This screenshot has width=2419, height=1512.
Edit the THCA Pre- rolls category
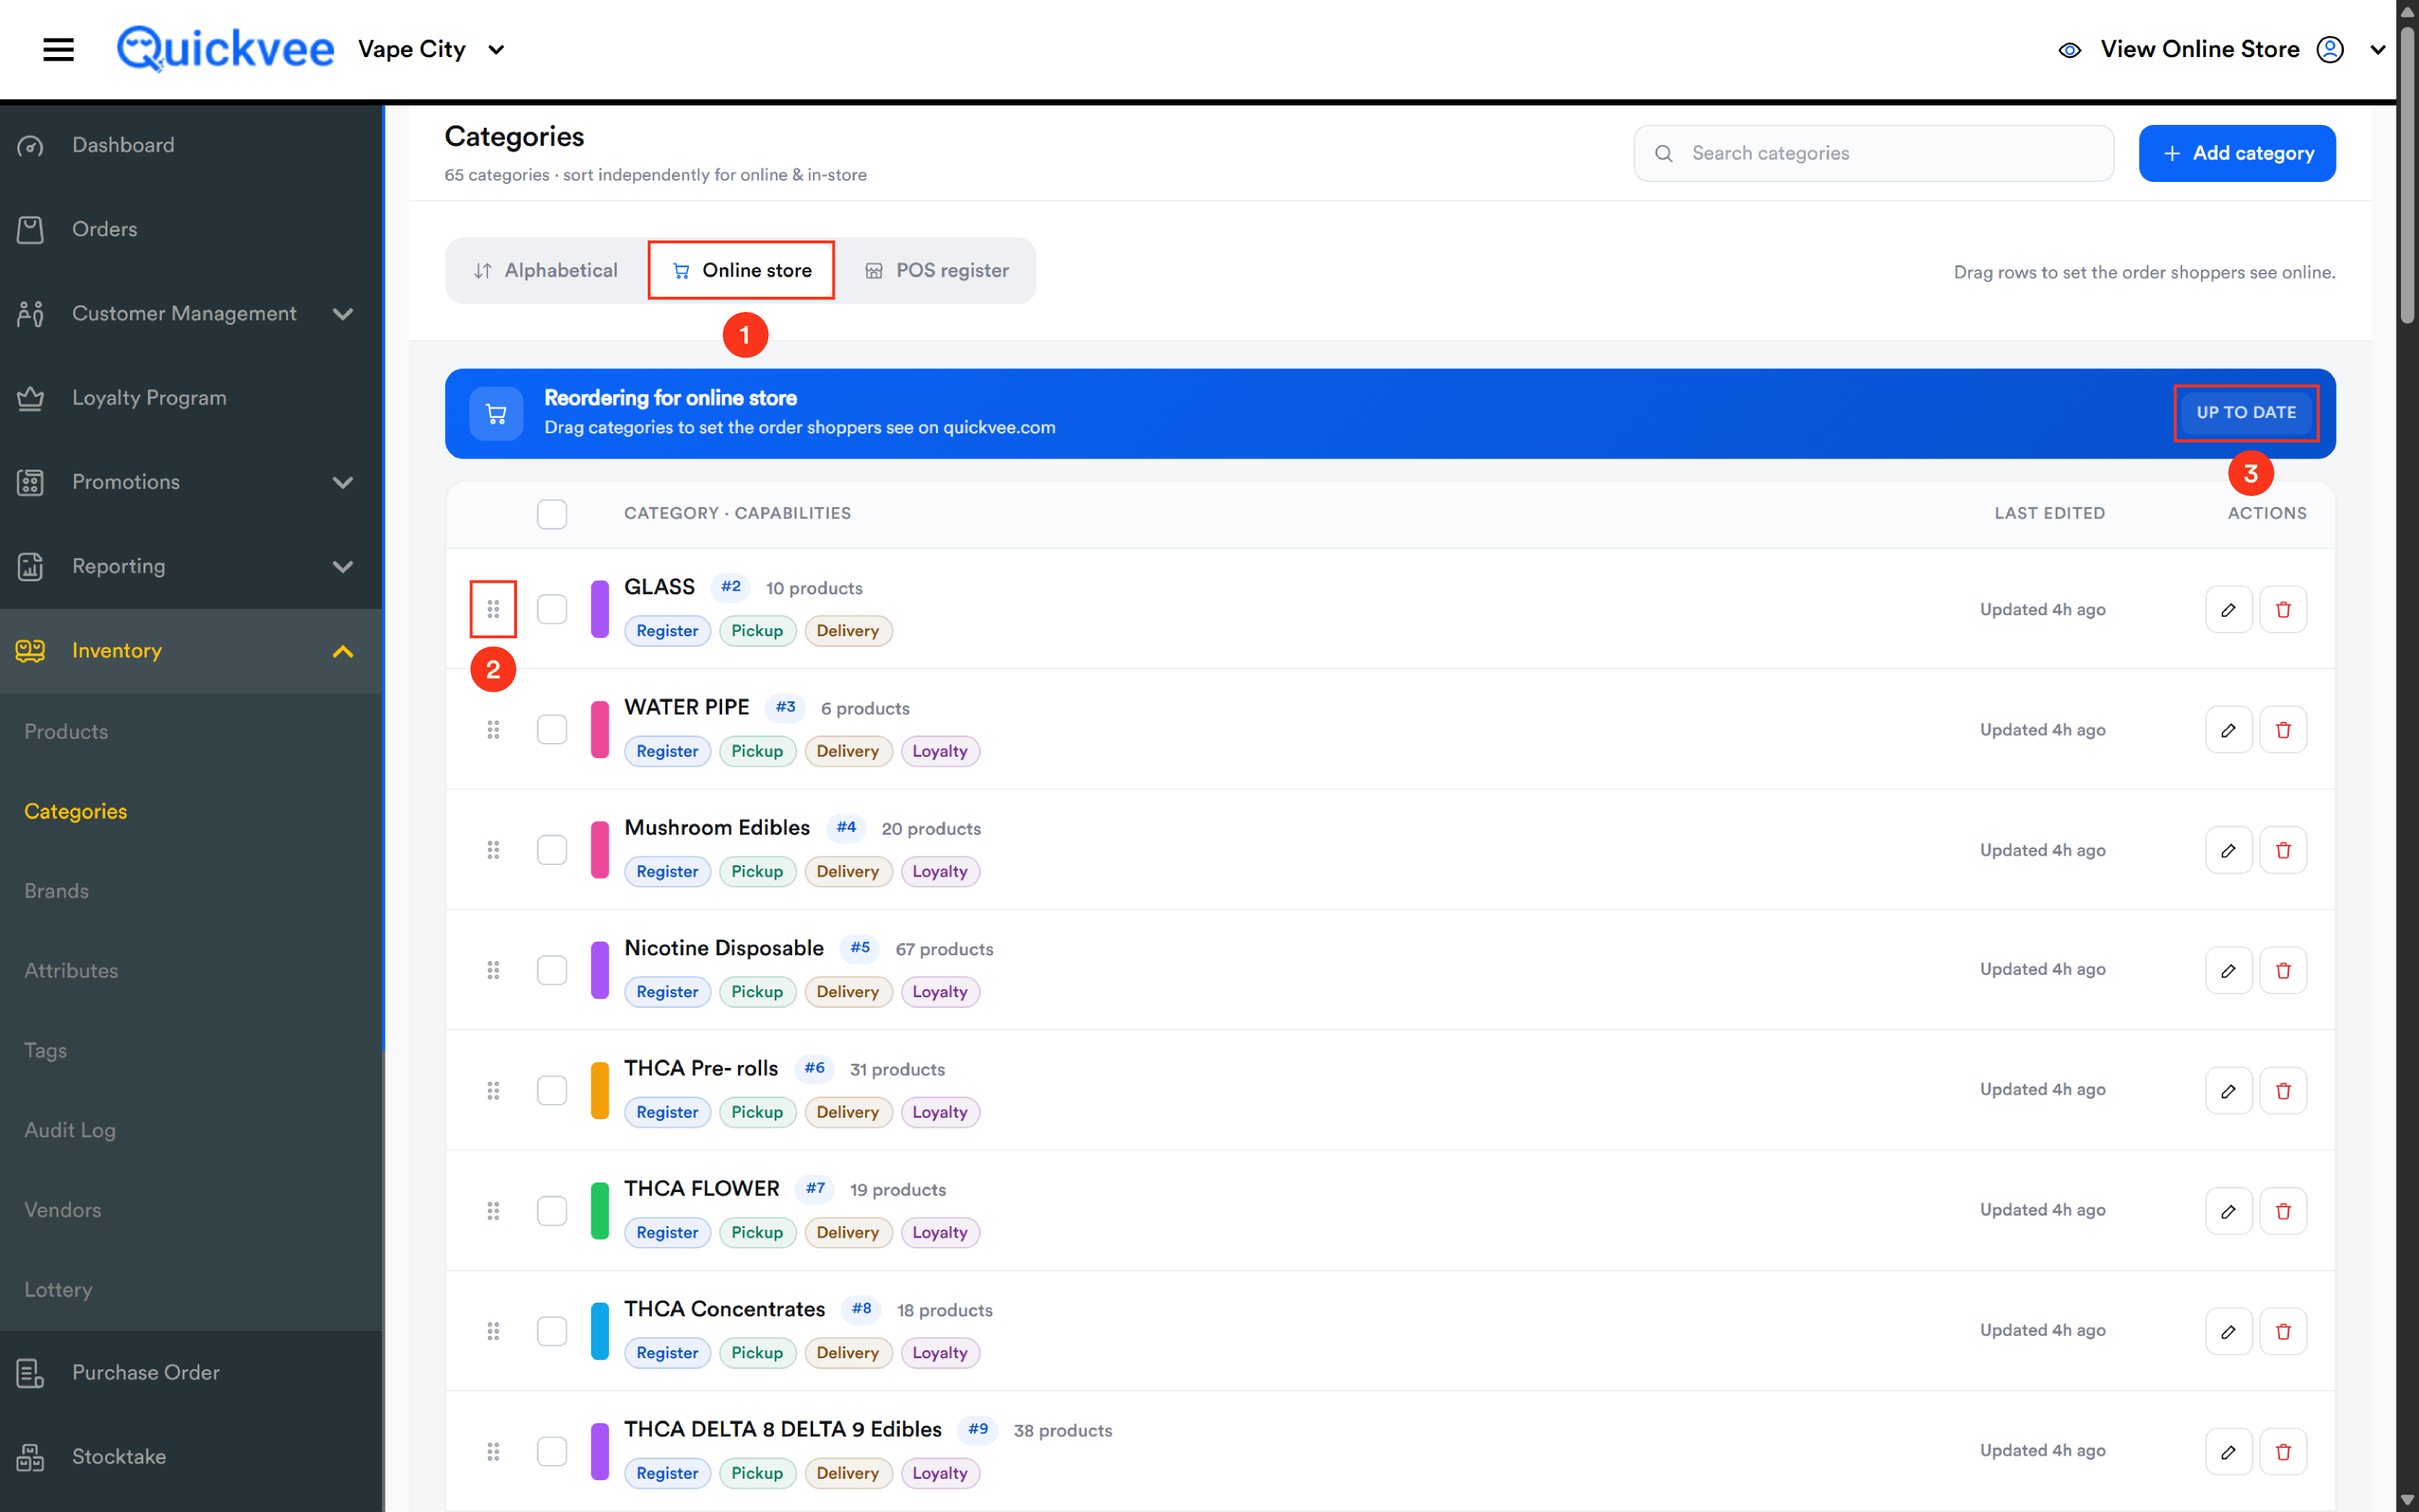(x=2228, y=1090)
